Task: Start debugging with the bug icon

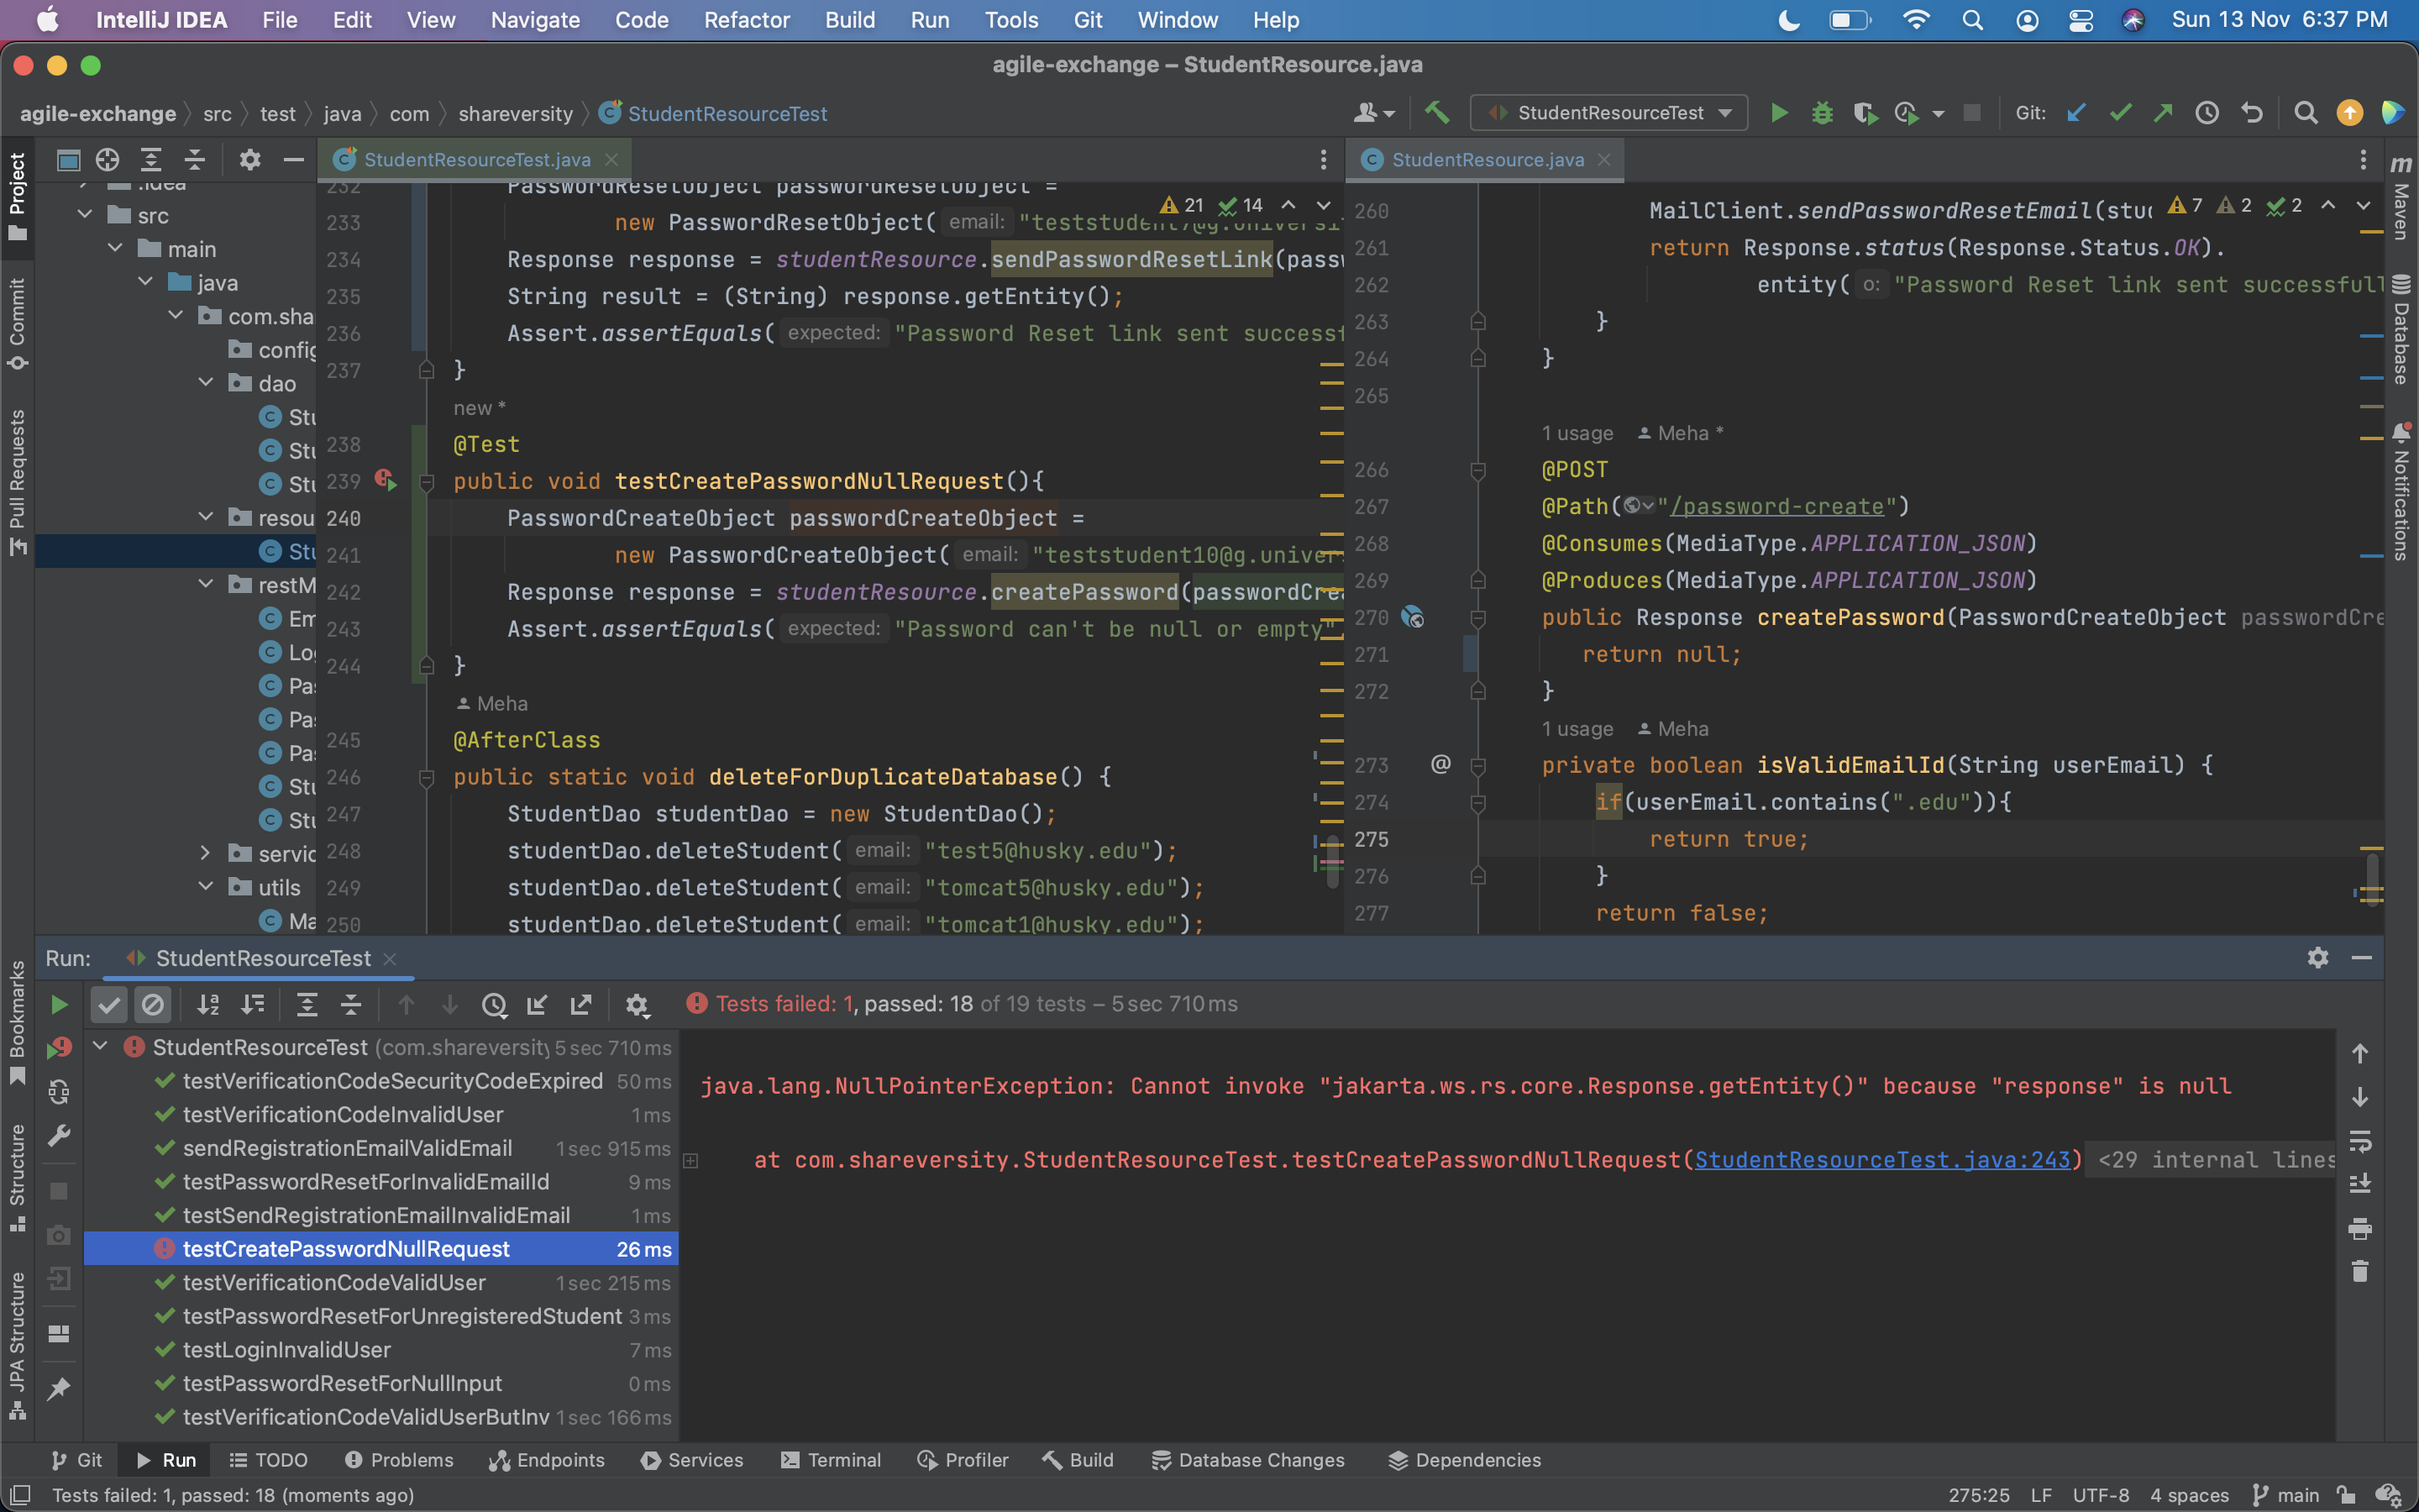Action: (1821, 113)
